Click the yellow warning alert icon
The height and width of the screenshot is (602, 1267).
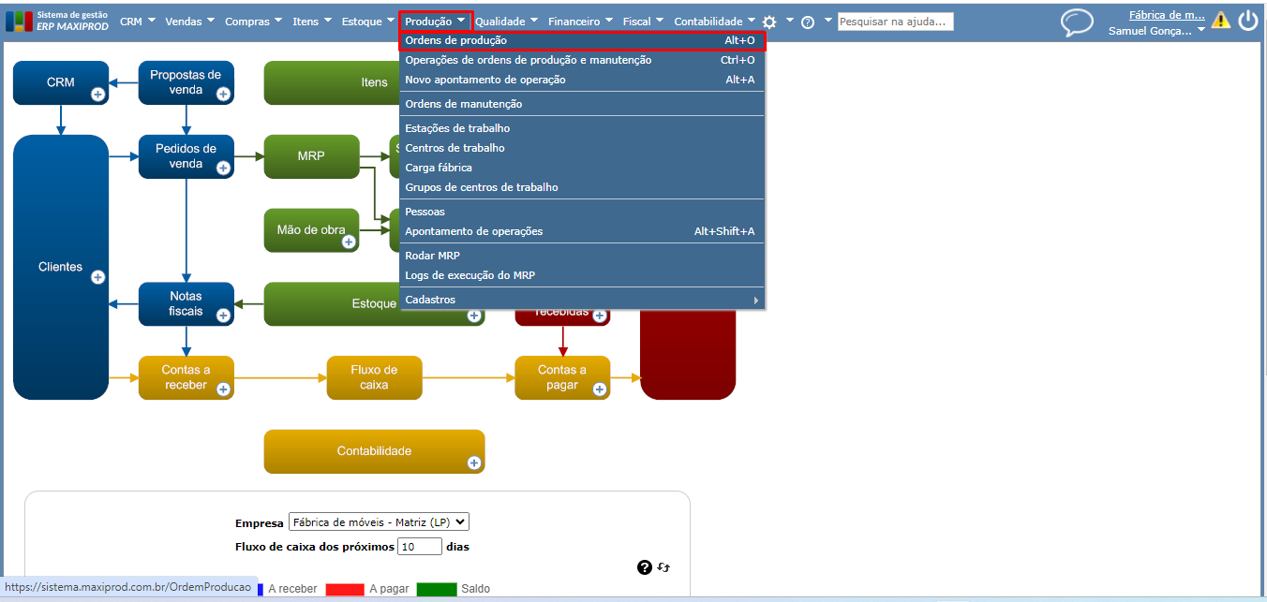(1220, 20)
